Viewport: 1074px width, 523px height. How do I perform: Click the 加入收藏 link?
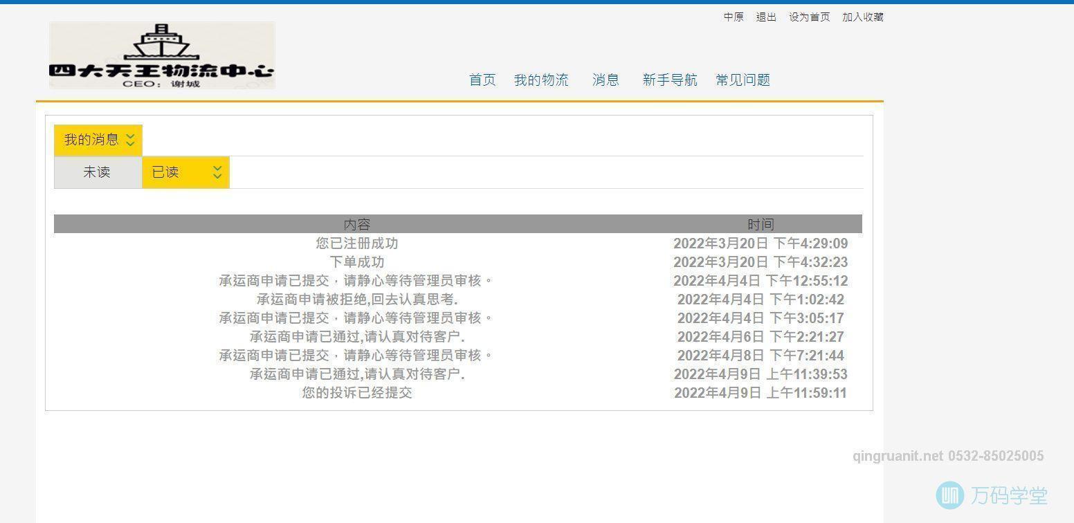(862, 17)
